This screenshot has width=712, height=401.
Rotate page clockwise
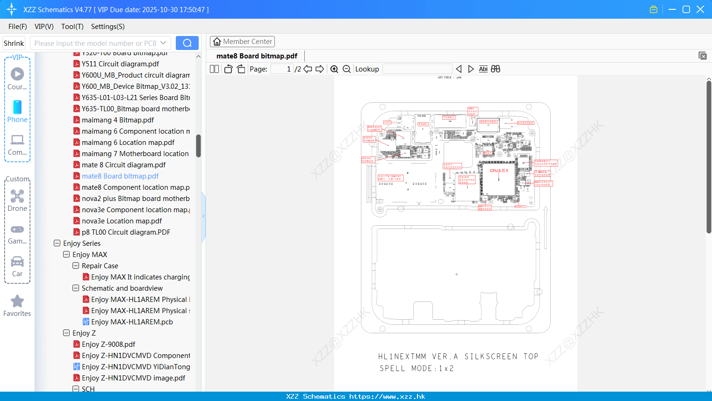241,69
